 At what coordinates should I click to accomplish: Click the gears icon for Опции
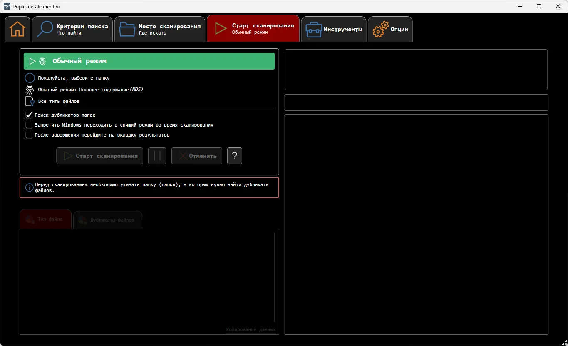pos(380,30)
